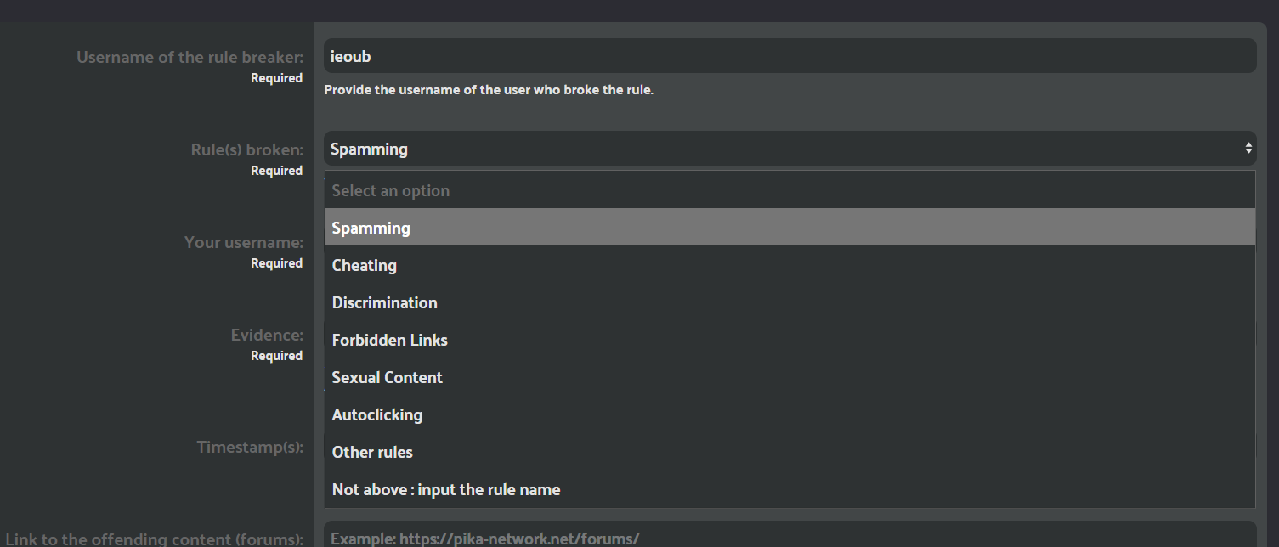
Task: Select Sexual Content from the options
Action: pos(789,378)
